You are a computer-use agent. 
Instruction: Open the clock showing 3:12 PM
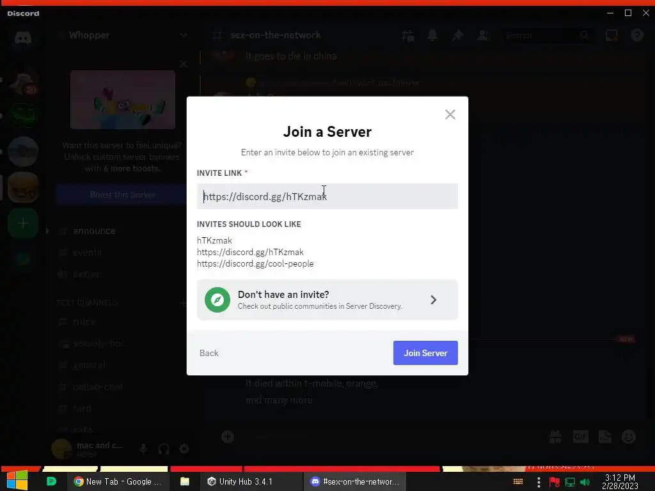point(620,482)
